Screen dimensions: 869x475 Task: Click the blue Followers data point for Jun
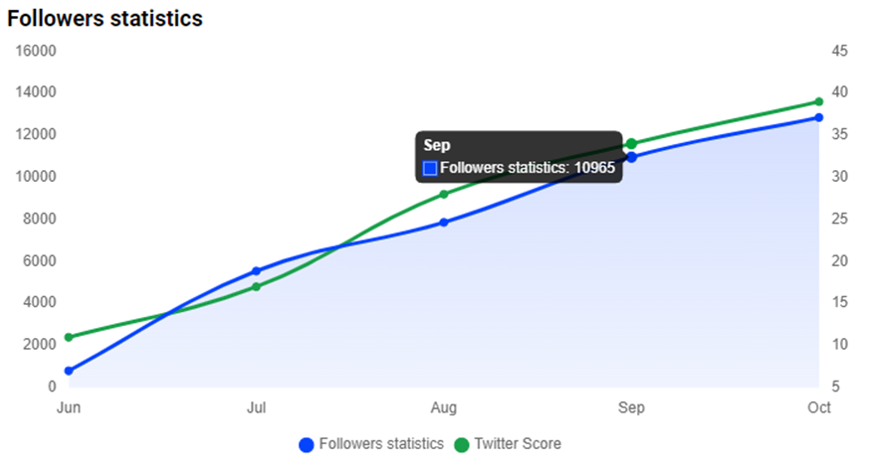[x=69, y=371]
